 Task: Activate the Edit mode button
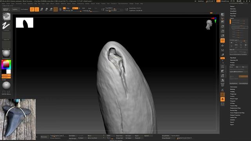[32, 9]
